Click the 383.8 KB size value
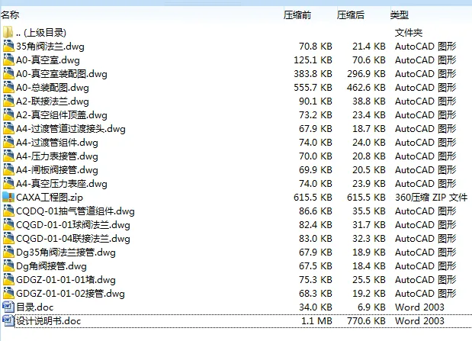Image resolution: width=472 pixels, height=341 pixels. [313, 73]
